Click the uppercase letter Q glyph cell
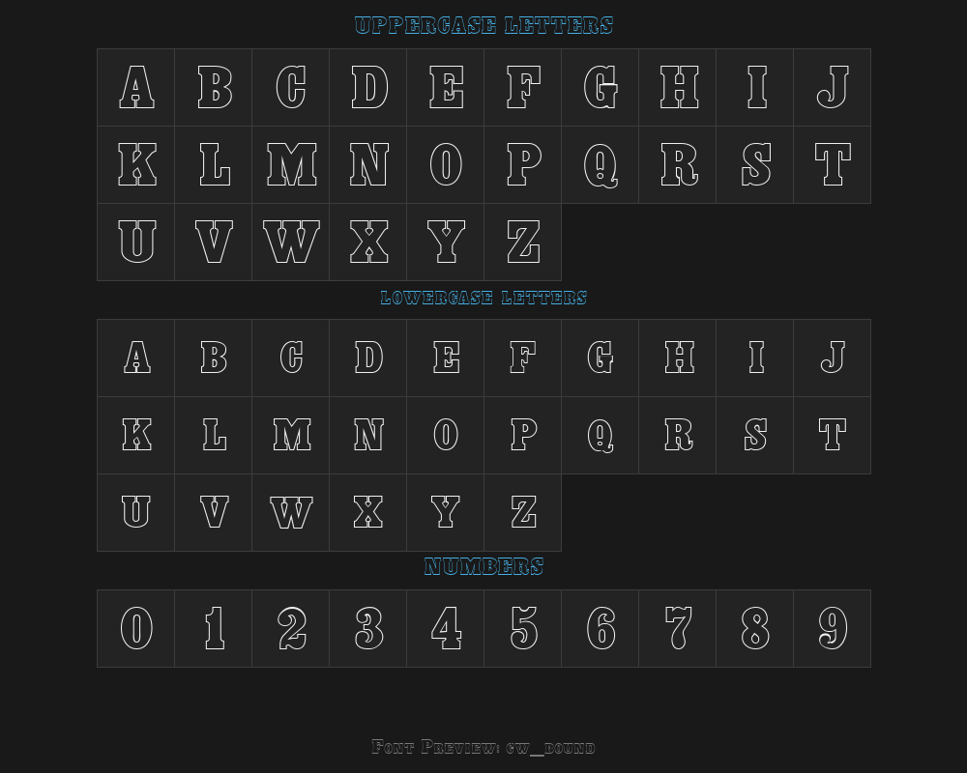Image resolution: width=967 pixels, height=773 pixels. click(x=601, y=164)
